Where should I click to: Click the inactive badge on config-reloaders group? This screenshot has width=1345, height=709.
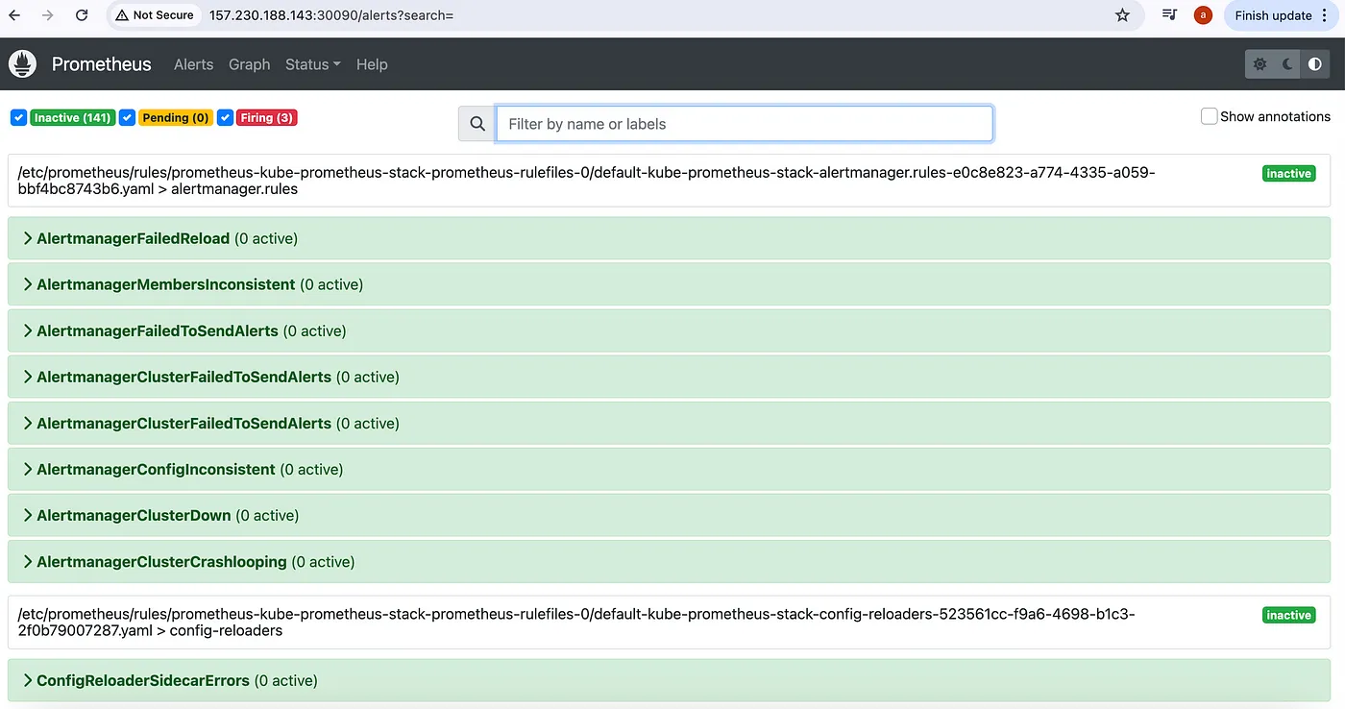[1288, 616]
